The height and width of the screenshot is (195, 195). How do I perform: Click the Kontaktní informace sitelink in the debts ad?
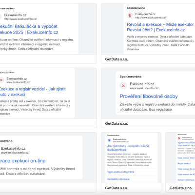(118, 179)
